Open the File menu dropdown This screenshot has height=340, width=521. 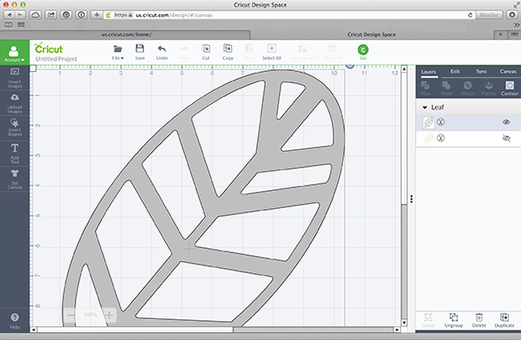117,52
